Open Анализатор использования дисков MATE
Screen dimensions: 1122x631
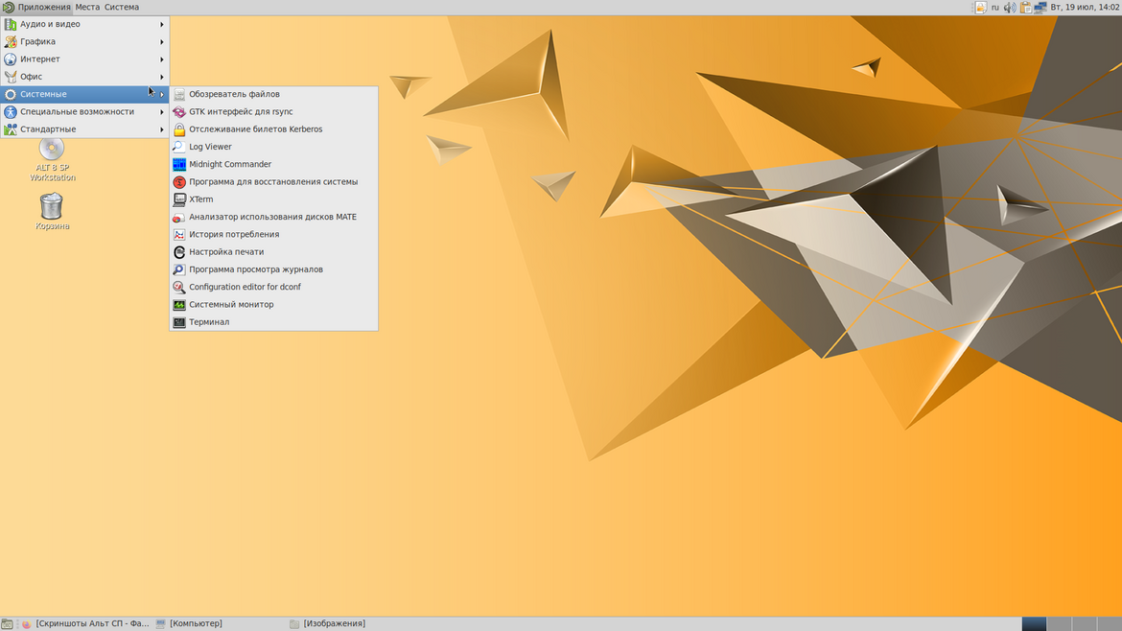[273, 217]
